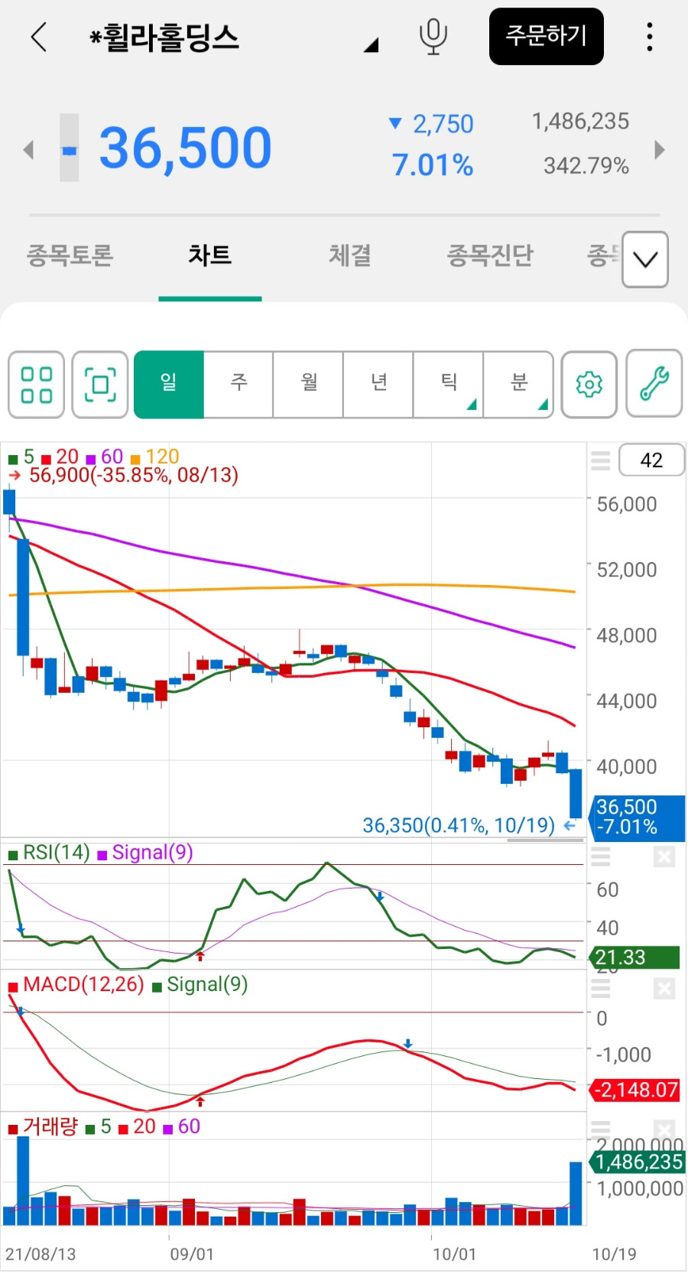This screenshot has width=688, height=1274.
Task: Switch to the 체결 tab
Action: pos(350,255)
